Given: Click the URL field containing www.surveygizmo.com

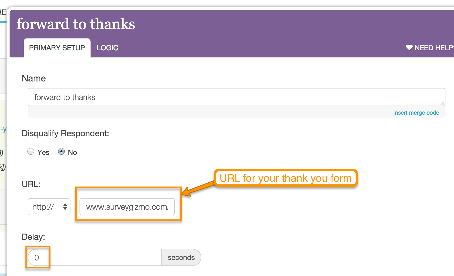Looking at the screenshot, I should coord(127,207).
